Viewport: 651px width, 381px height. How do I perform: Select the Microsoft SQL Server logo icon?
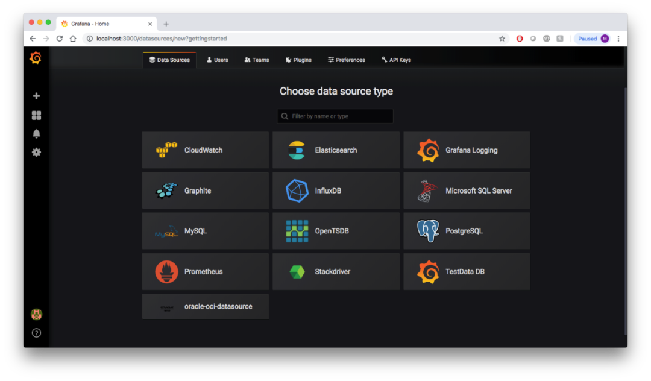[x=427, y=190]
